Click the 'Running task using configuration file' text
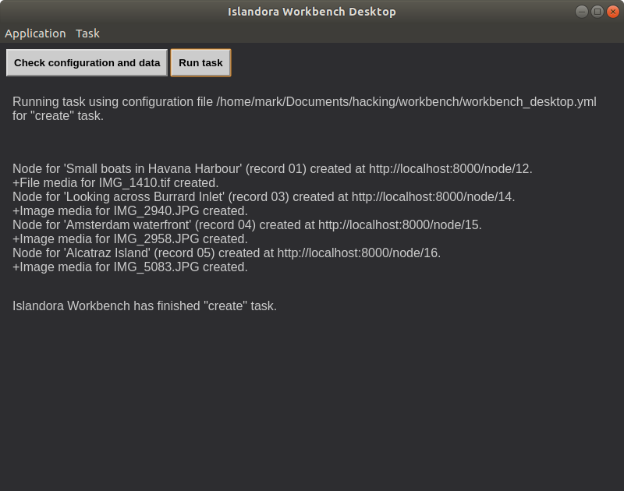 click(x=304, y=108)
